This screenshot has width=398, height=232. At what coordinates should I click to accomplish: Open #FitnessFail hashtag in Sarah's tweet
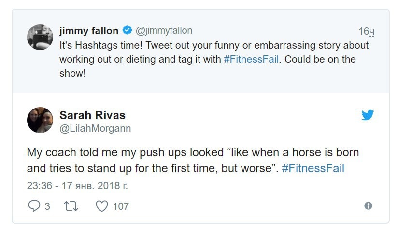313,168
